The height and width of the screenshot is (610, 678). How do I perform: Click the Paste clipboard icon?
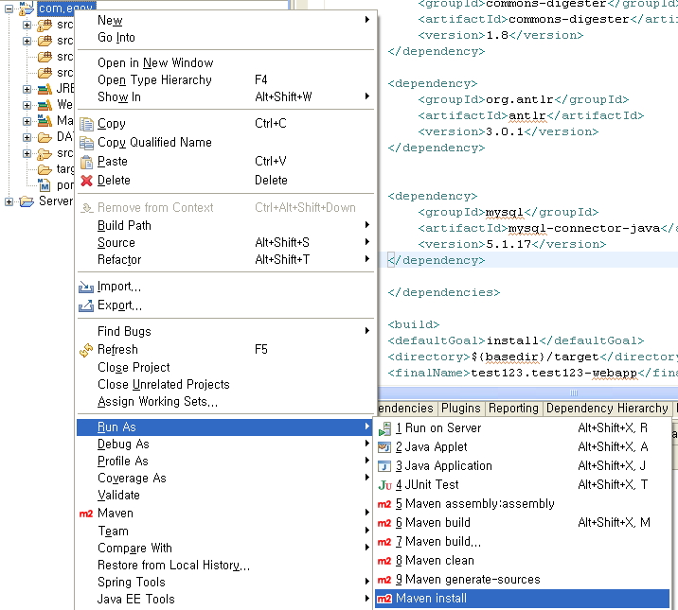(86, 162)
